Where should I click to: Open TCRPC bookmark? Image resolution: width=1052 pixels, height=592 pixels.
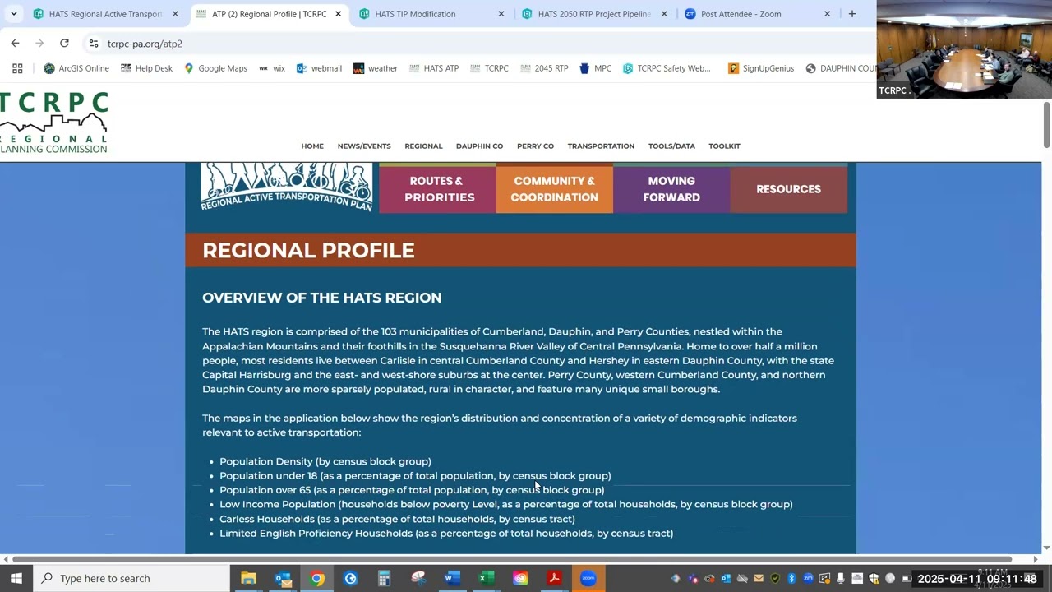(x=489, y=68)
